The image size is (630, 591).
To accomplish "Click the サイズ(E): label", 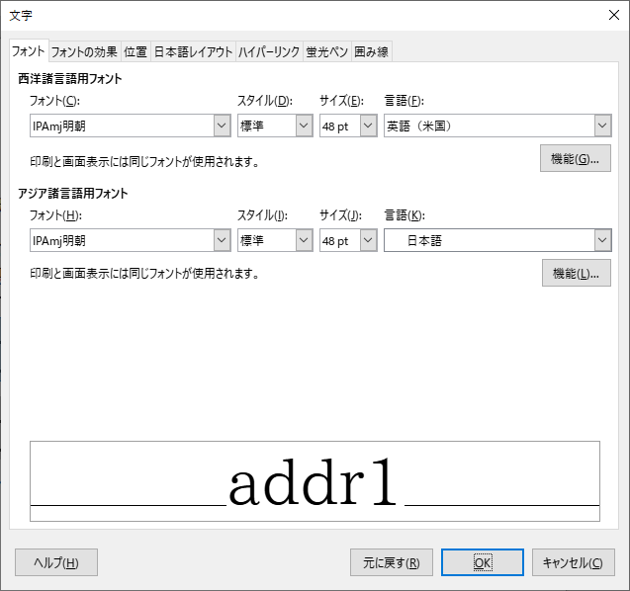I will pos(341,101).
